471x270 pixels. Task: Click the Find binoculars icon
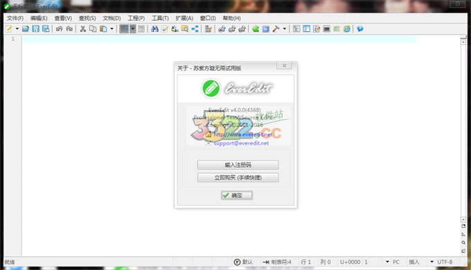click(x=154, y=29)
